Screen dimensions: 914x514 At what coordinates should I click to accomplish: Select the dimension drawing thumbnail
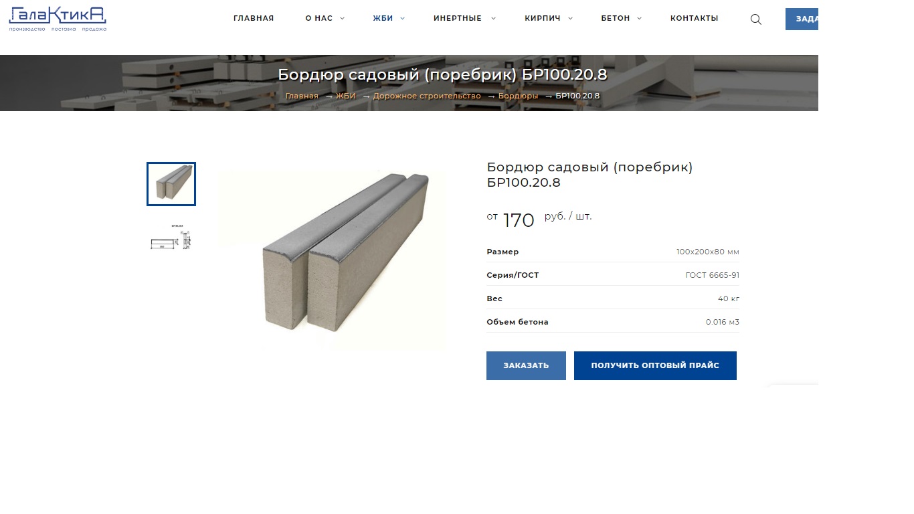171,238
